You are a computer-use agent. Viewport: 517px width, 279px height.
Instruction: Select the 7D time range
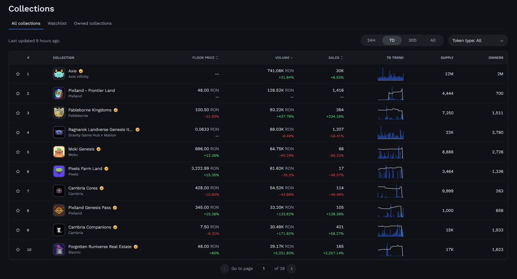pyautogui.click(x=392, y=40)
